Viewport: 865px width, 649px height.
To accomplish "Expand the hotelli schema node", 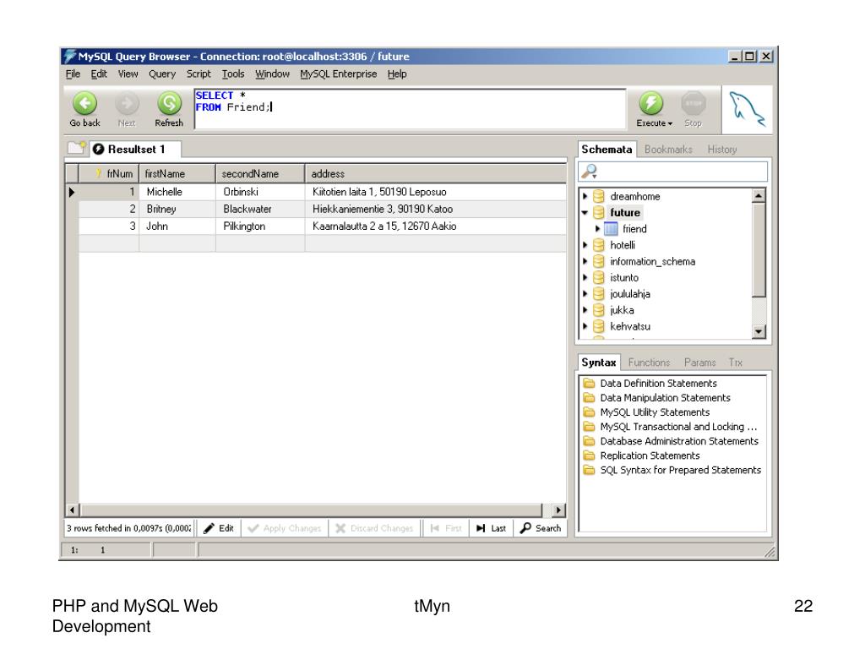I will [585, 245].
